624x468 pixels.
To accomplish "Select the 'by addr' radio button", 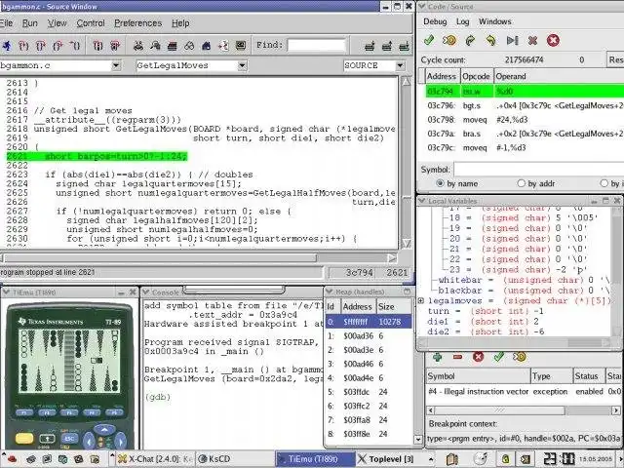I will click(521, 183).
